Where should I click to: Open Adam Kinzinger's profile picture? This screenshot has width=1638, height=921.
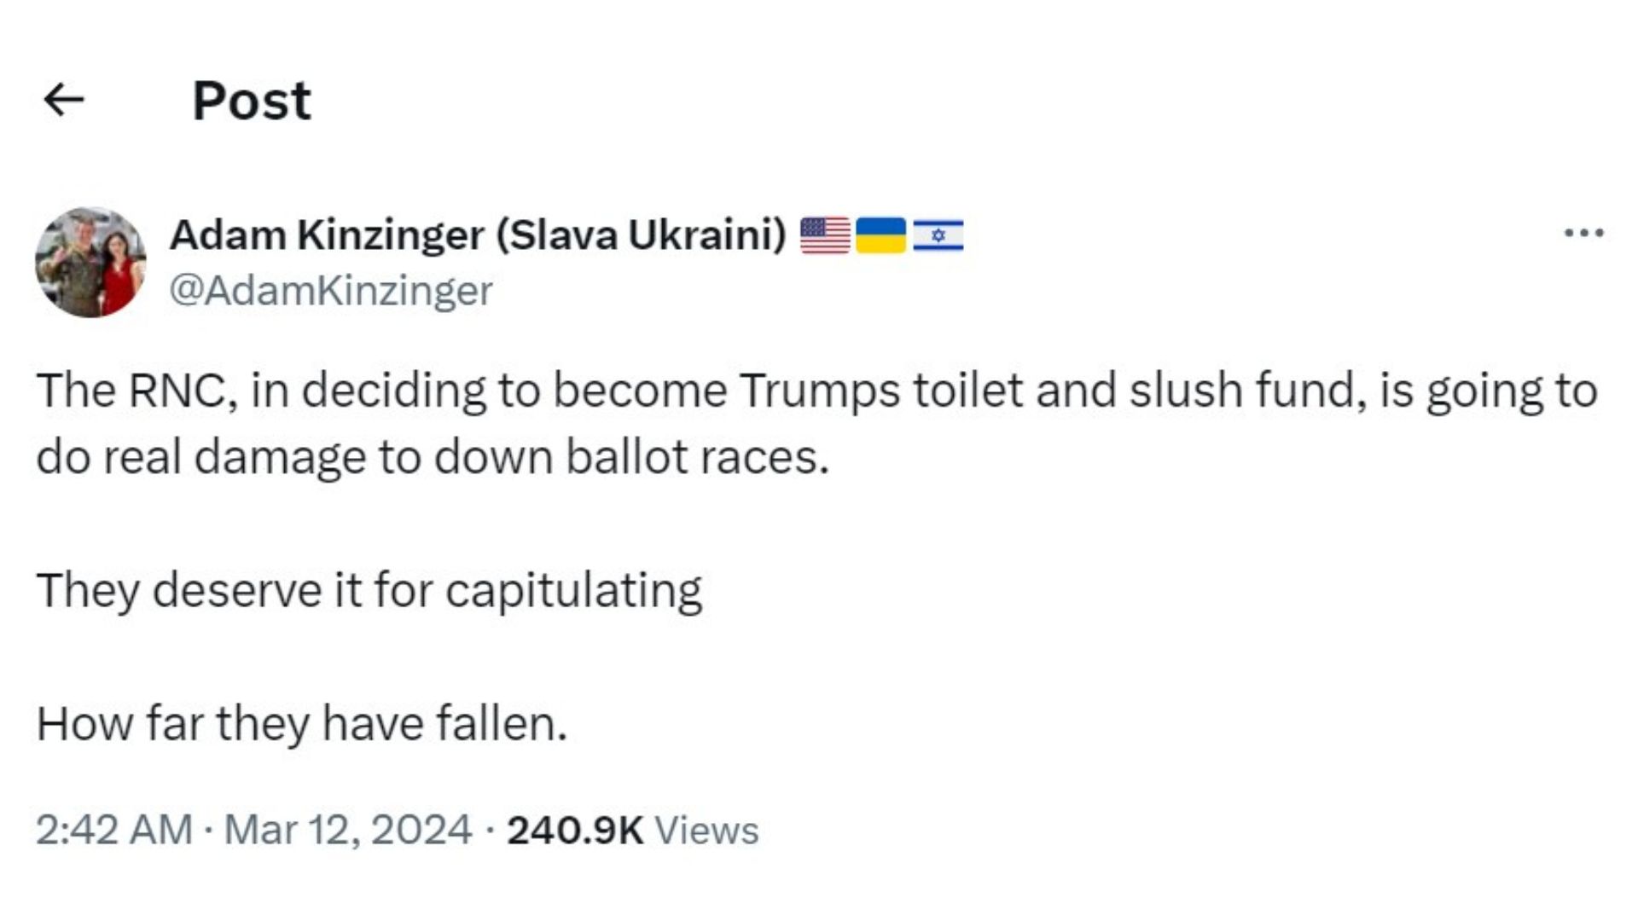point(90,262)
